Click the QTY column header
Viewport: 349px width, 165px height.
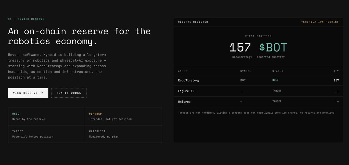[x=336, y=71]
